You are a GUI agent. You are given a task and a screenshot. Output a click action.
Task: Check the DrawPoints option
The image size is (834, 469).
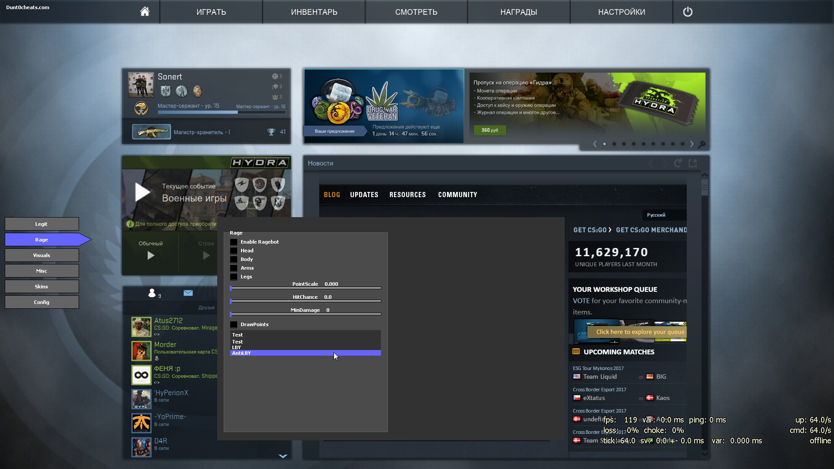(234, 325)
